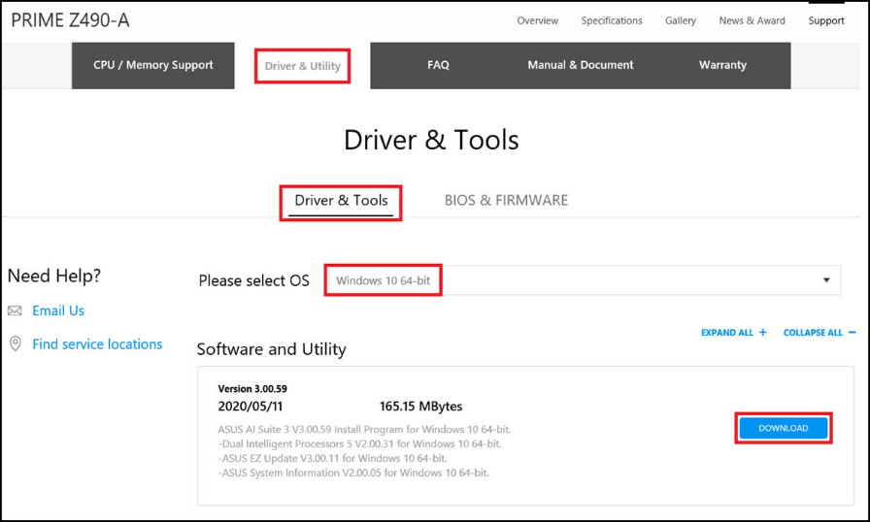Select the Driver & Utility tab

[x=302, y=66]
